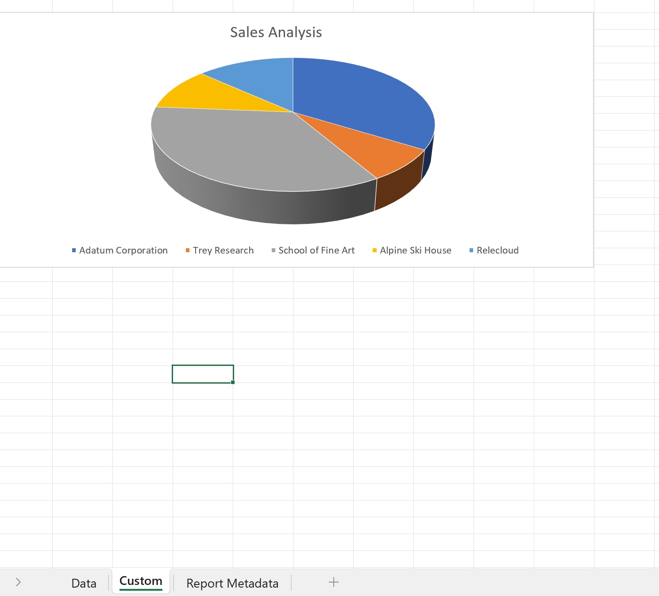Switch to the Data sheet tab

(x=84, y=583)
